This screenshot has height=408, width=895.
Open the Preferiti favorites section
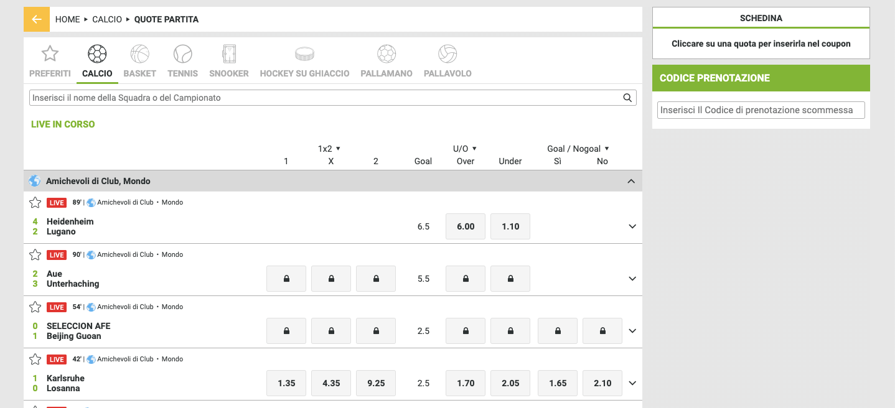[x=49, y=53]
